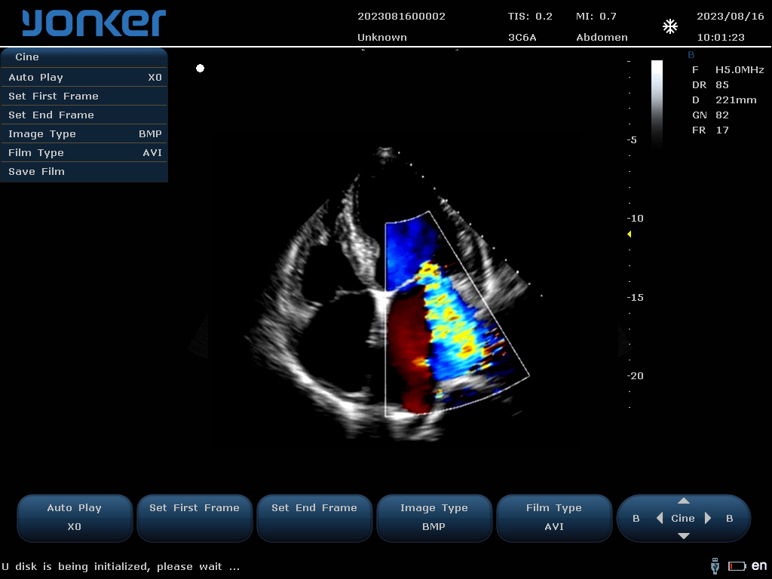
Task: Click the battery indicator icon
Action: click(737, 565)
